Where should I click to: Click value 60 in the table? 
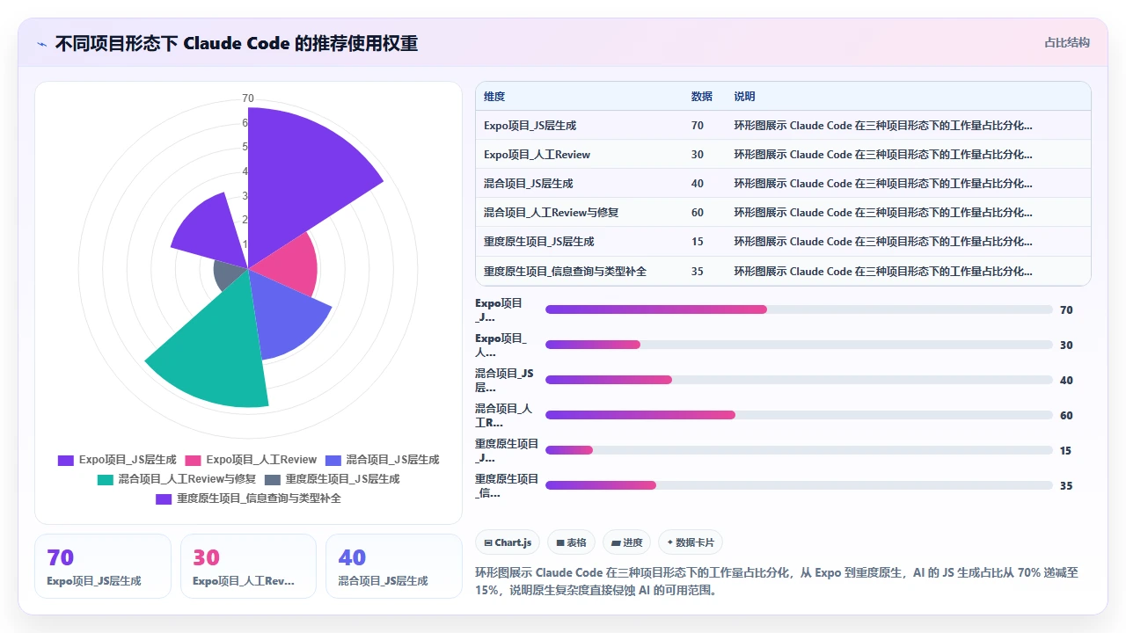tap(698, 213)
